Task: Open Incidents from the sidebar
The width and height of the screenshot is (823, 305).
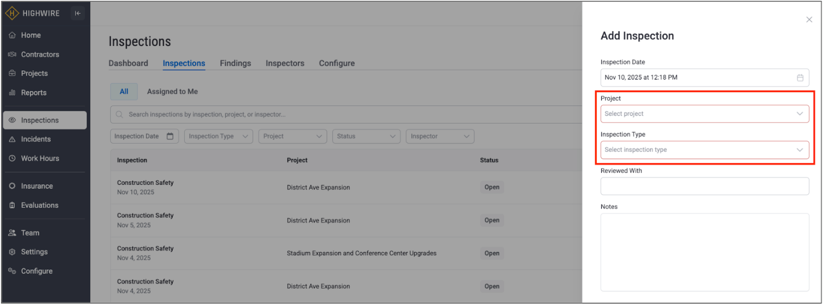Action: [35, 139]
